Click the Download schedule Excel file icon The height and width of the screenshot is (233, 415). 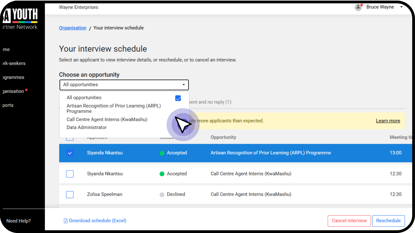pyautogui.click(x=65, y=221)
